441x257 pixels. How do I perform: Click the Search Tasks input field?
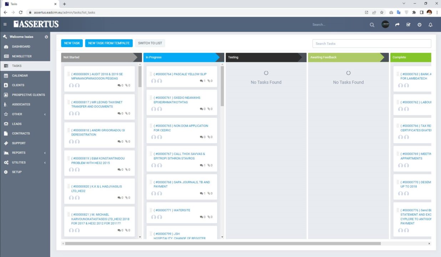point(371,44)
